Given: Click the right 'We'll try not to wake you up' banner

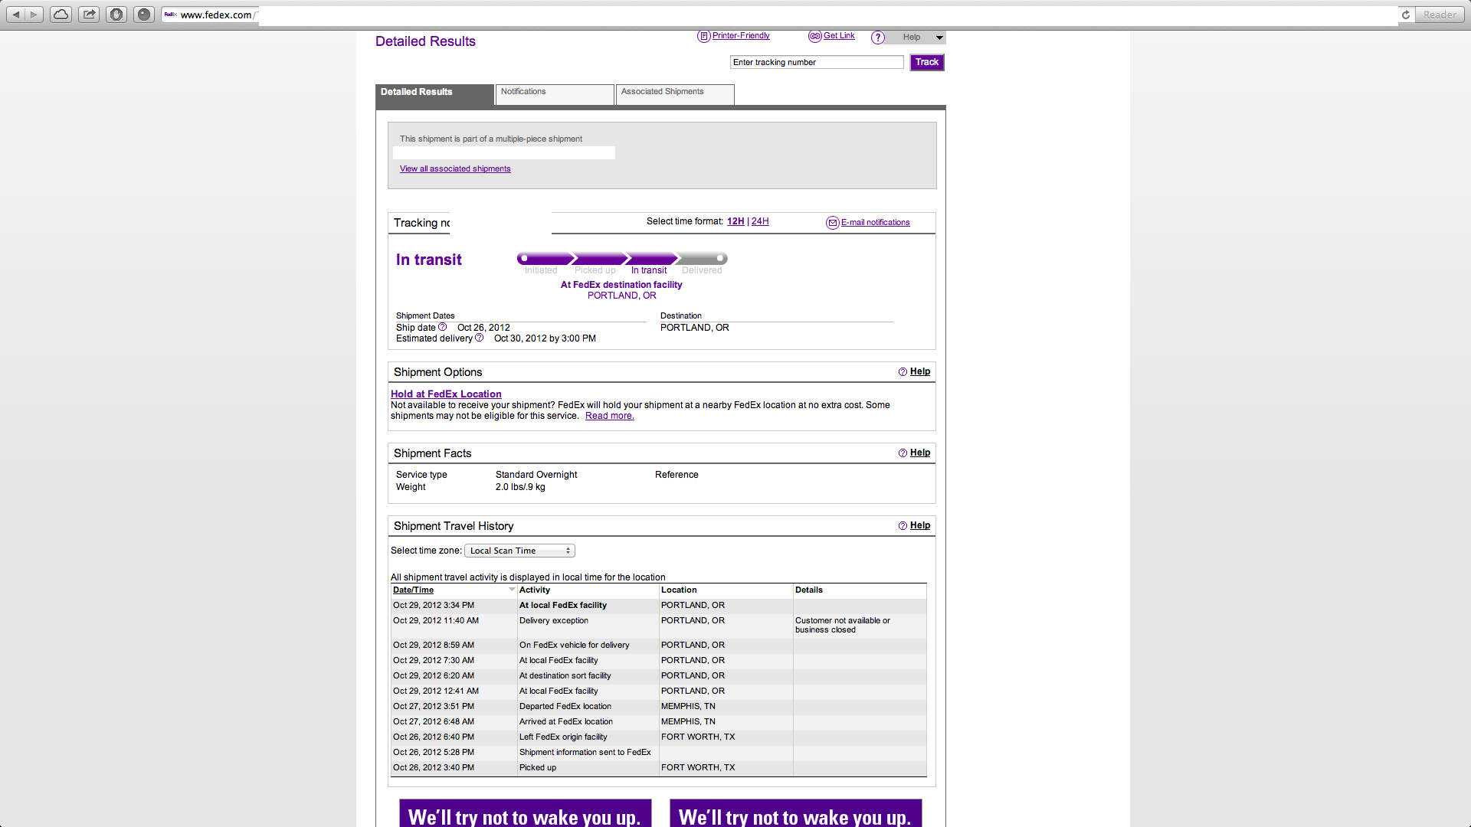Looking at the screenshot, I should pos(796,813).
